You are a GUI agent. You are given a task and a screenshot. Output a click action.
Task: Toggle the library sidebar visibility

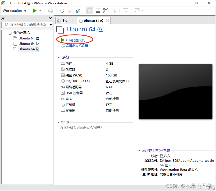90,11
